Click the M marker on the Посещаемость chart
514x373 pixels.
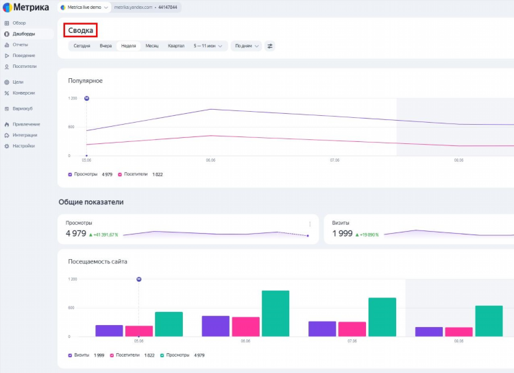click(x=138, y=279)
